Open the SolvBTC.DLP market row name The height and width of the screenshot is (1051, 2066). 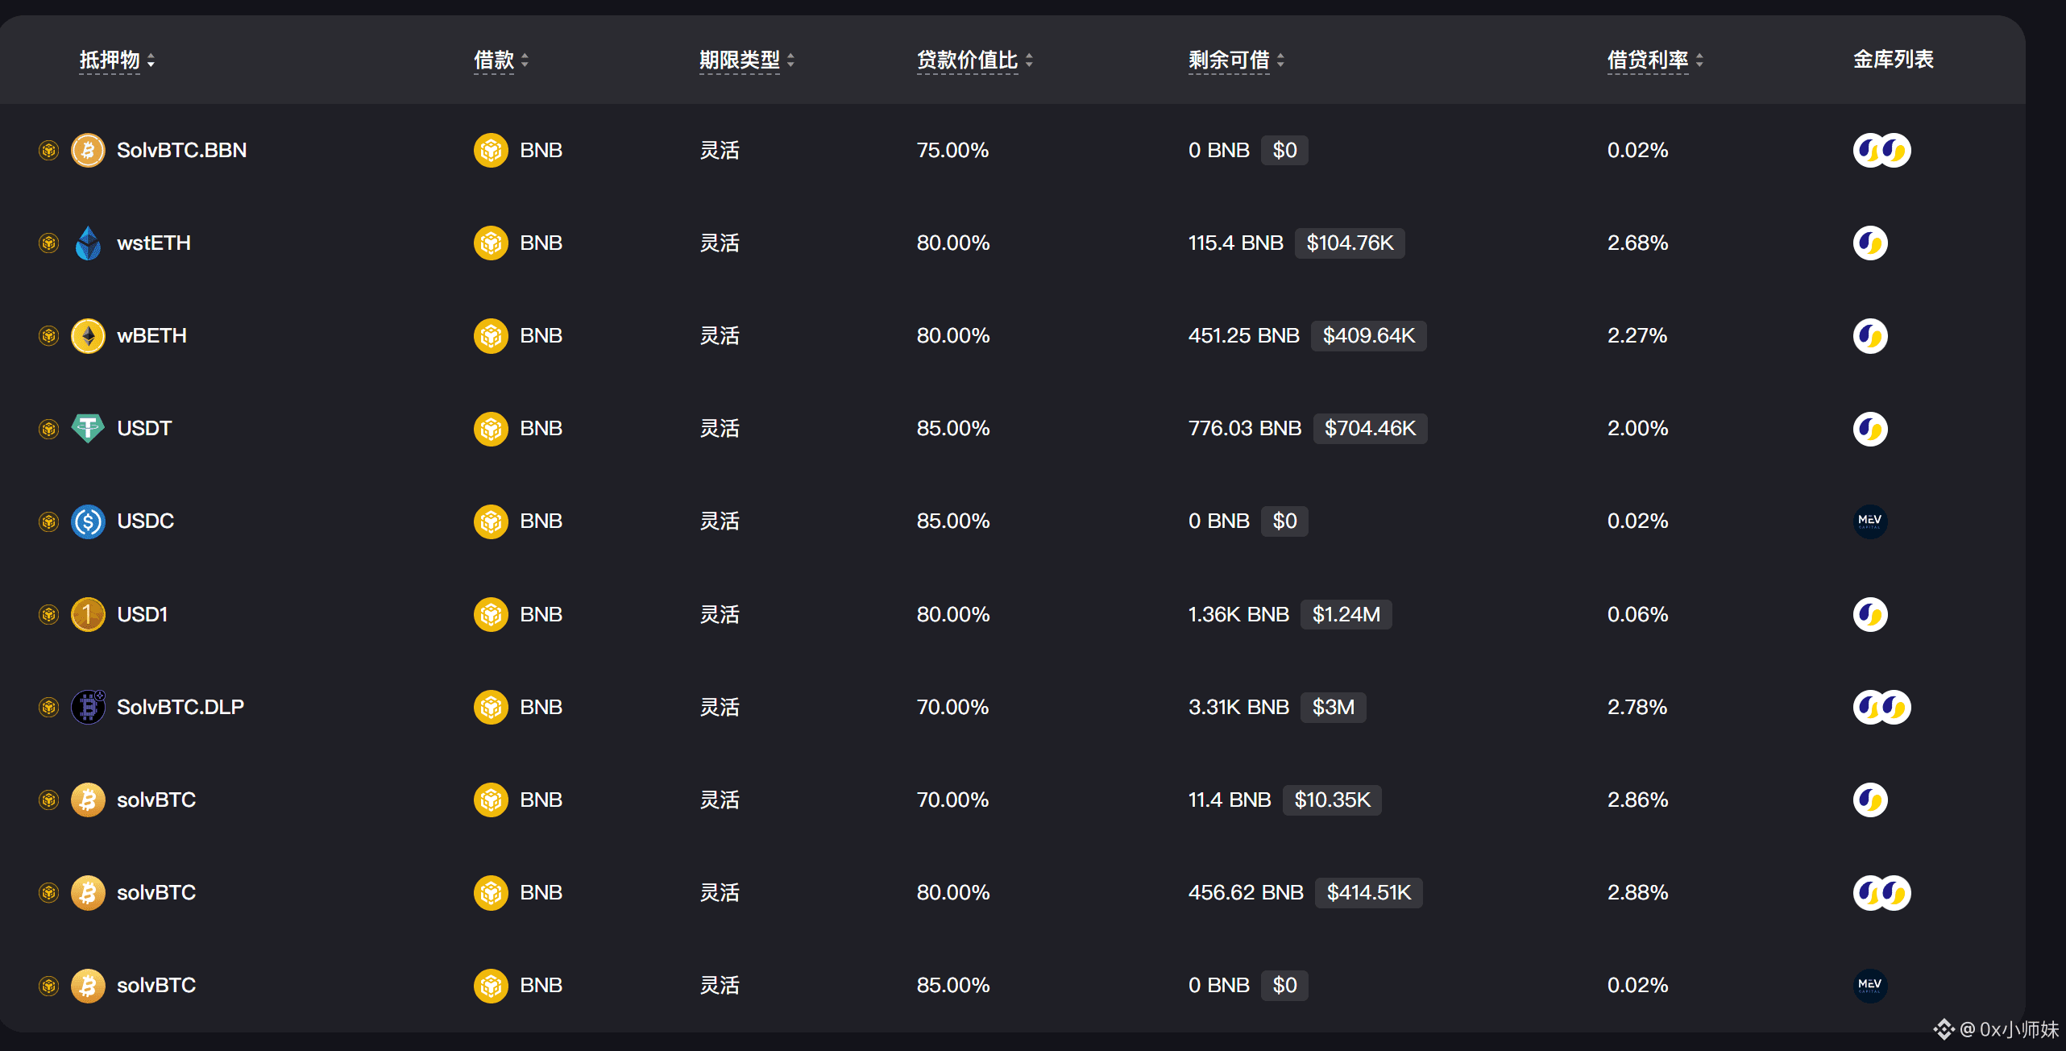[180, 707]
